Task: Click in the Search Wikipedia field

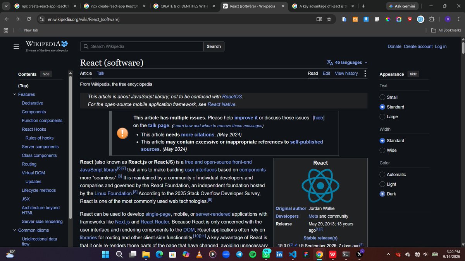Action: 142,46
